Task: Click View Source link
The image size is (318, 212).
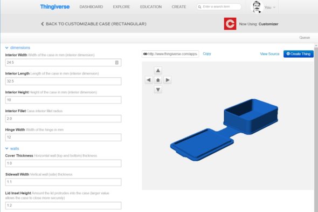Action: [269, 54]
